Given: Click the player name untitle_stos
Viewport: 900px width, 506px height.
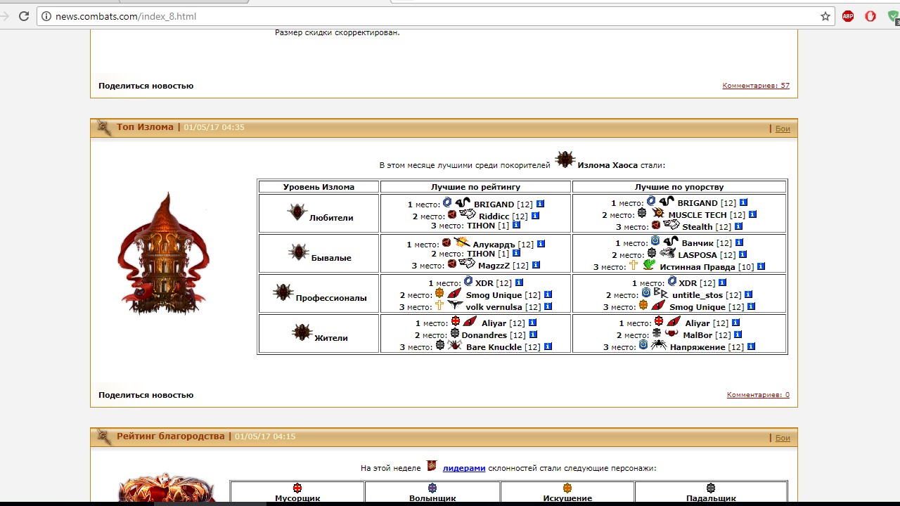Looking at the screenshot, I should click(x=697, y=295).
